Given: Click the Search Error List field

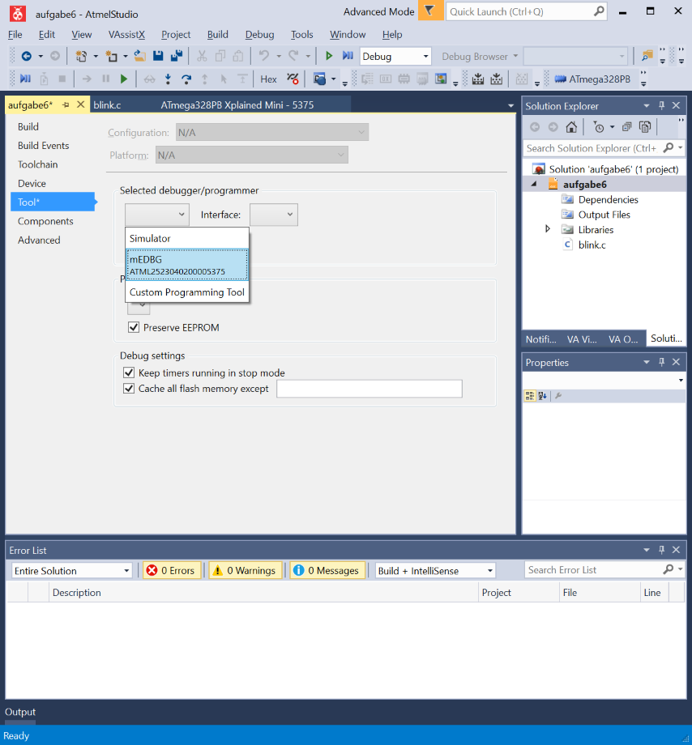Looking at the screenshot, I should coord(594,570).
